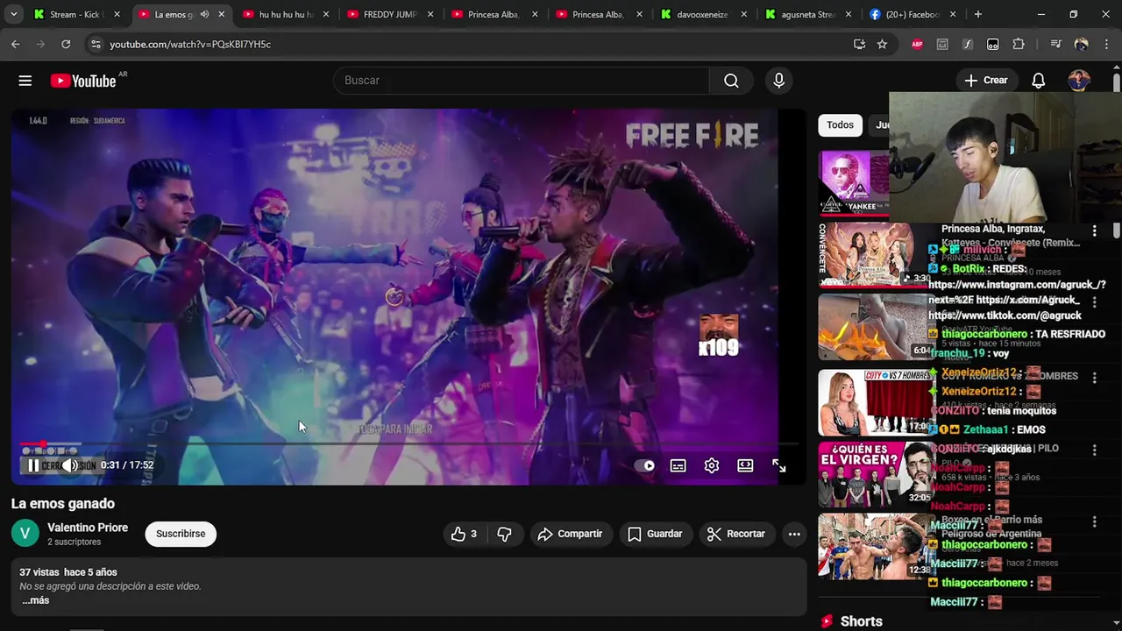Select the Todos filter chip

840,125
